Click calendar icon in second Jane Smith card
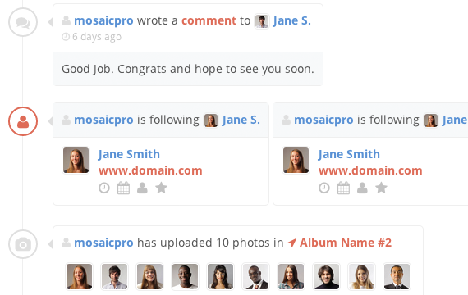 pos(343,188)
